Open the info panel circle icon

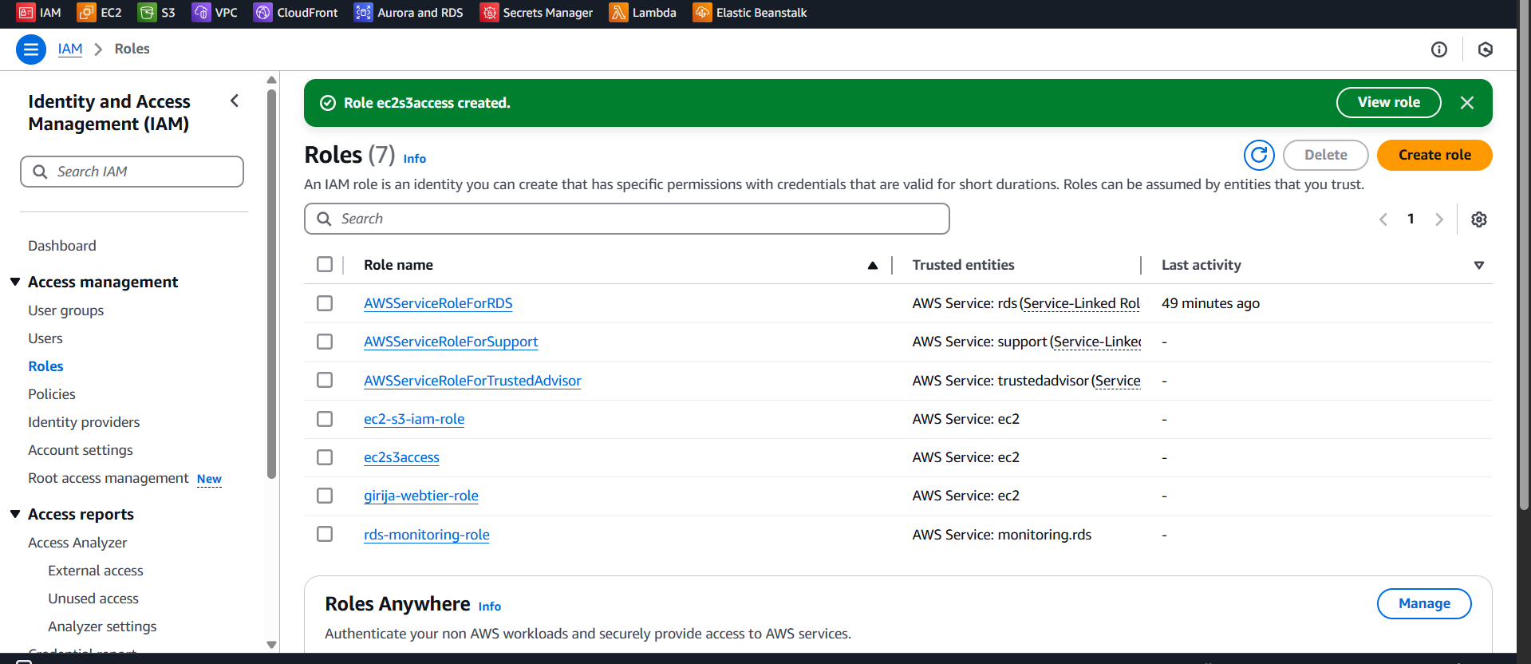[1439, 49]
